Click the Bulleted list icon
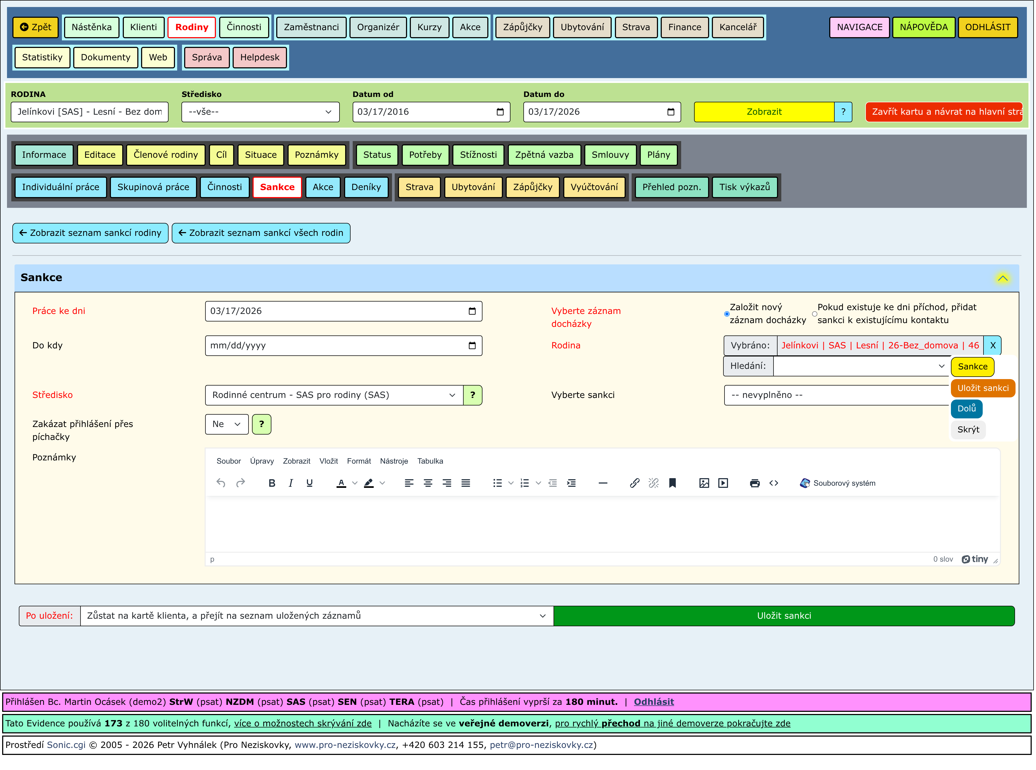 (497, 483)
